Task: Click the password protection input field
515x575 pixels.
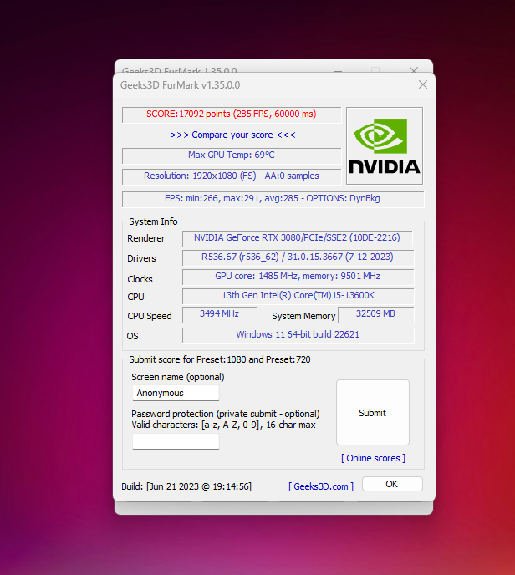Action: coord(176,441)
